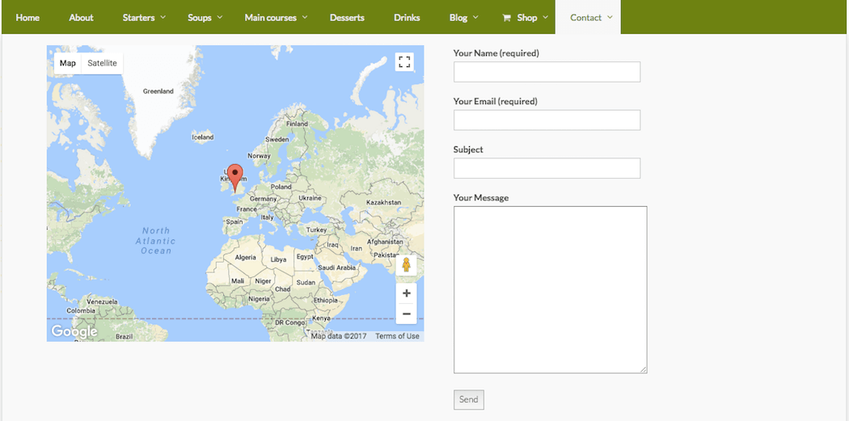
Task: Select the Contact tab in navigation
Action: pos(586,17)
